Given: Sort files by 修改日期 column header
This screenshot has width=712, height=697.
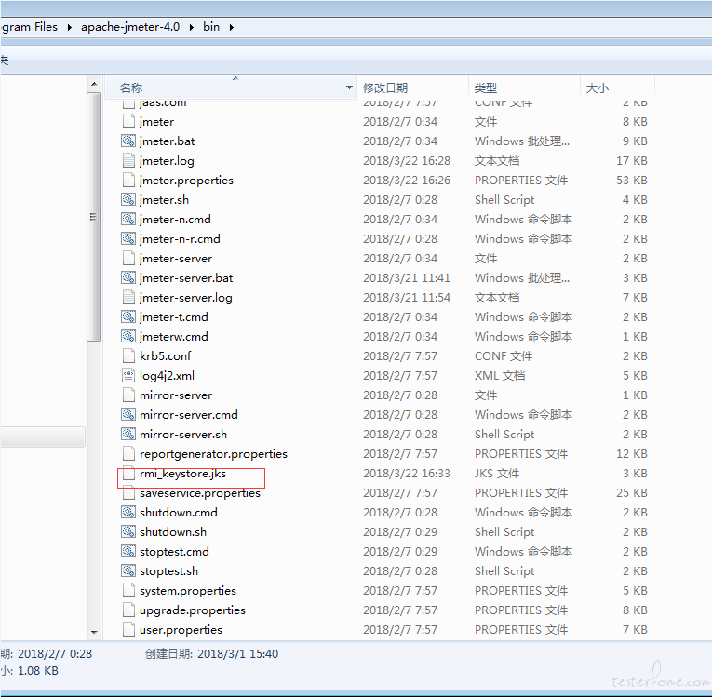Looking at the screenshot, I should point(385,87).
